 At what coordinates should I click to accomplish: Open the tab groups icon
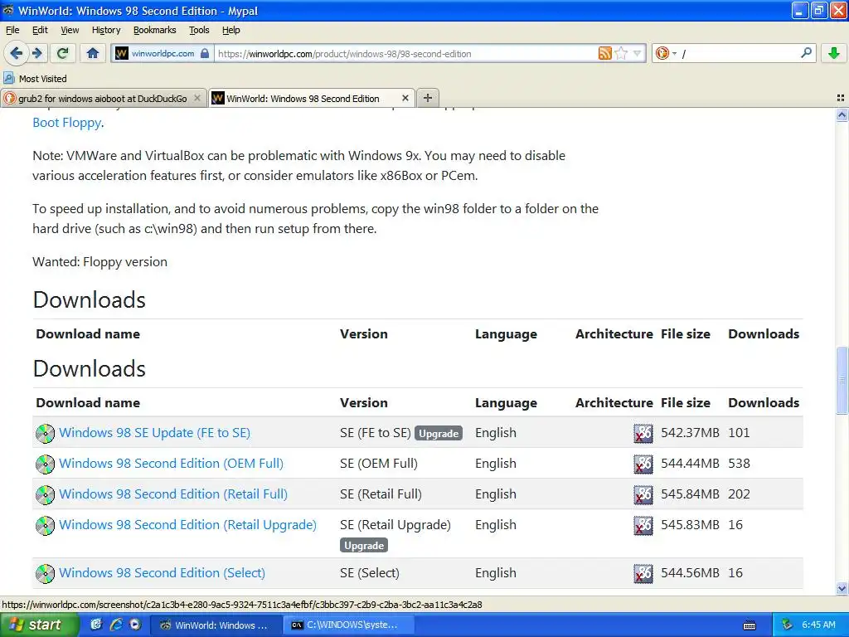click(x=841, y=98)
